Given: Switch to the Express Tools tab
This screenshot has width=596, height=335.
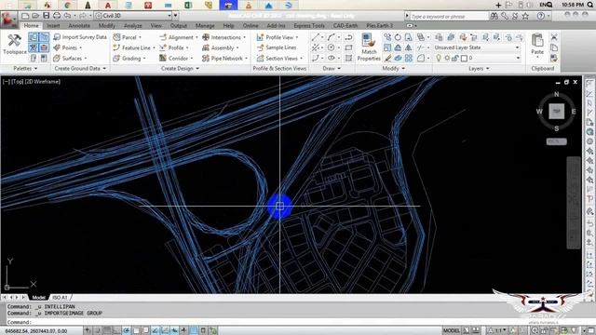Looking at the screenshot, I should point(309,25).
